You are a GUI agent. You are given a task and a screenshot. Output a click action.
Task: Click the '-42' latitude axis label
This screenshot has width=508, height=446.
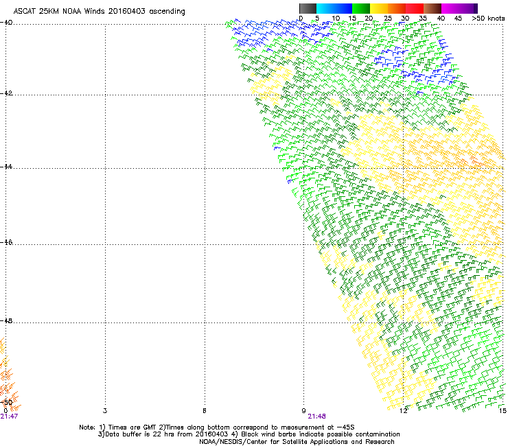coord(6,93)
